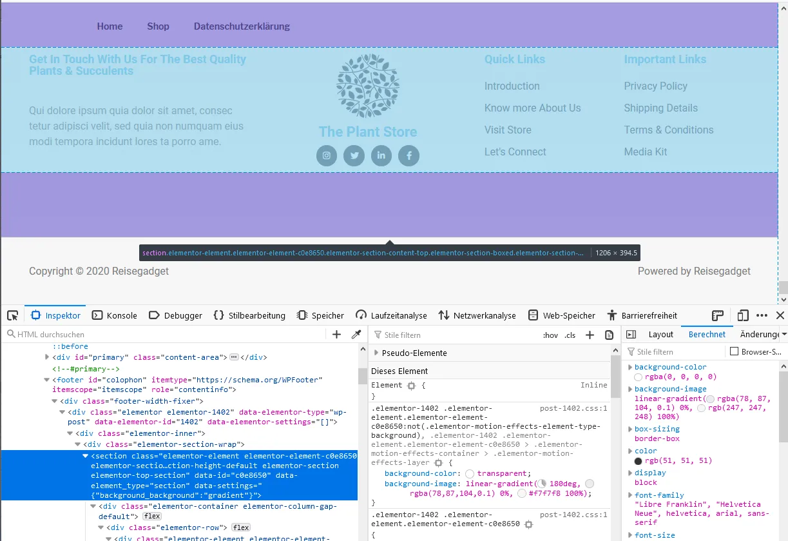The width and height of the screenshot is (788, 541).
Task: Open the Barrierefreiheit tab
Action: tap(642, 315)
